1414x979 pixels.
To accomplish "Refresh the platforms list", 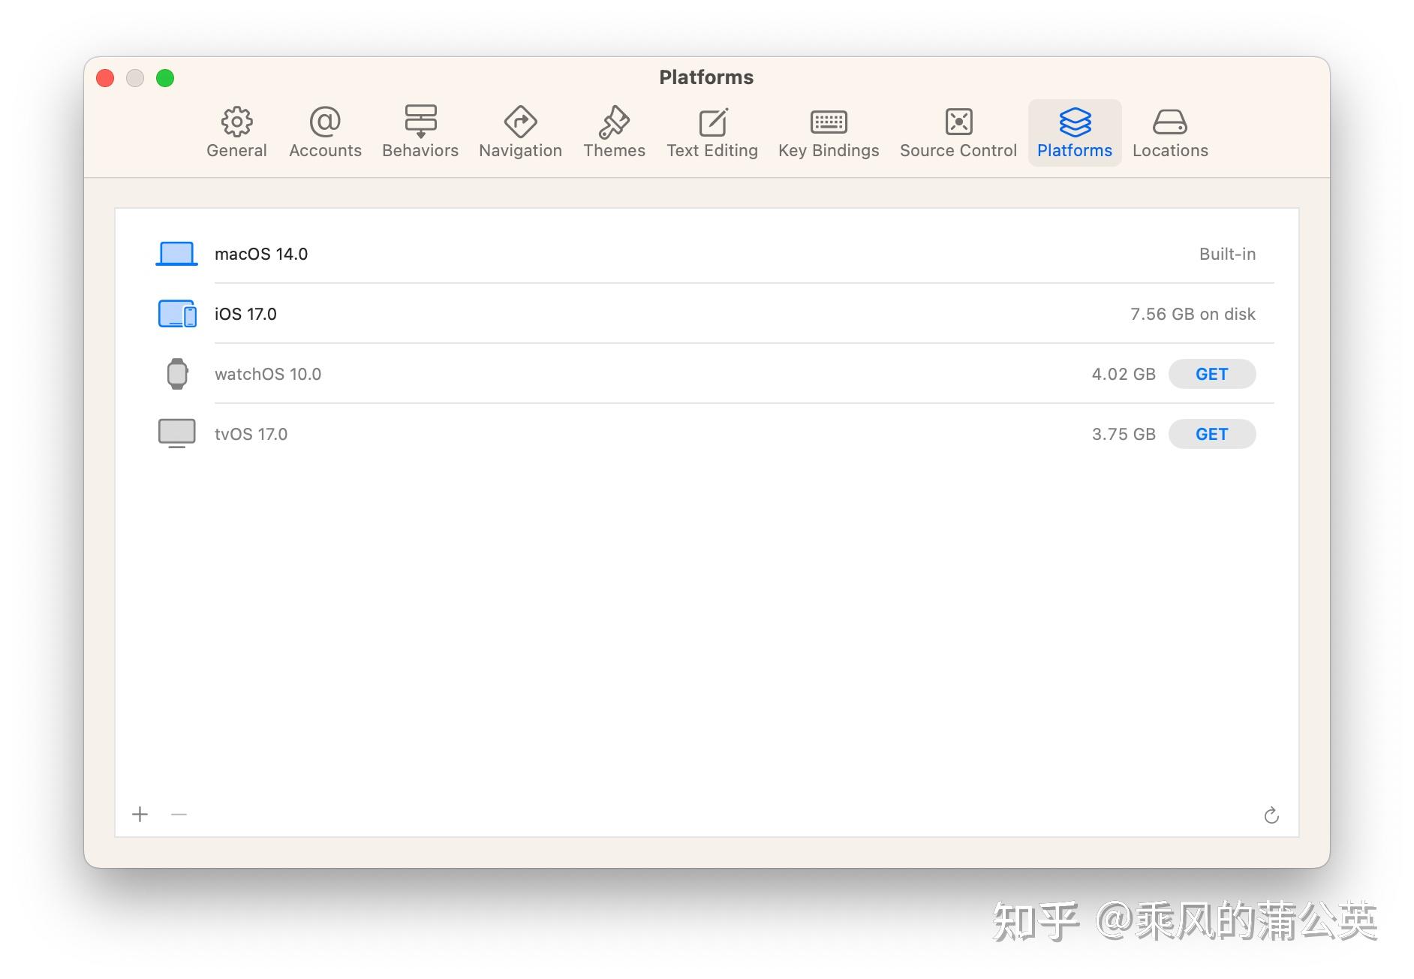I will (x=1271, y=815).
